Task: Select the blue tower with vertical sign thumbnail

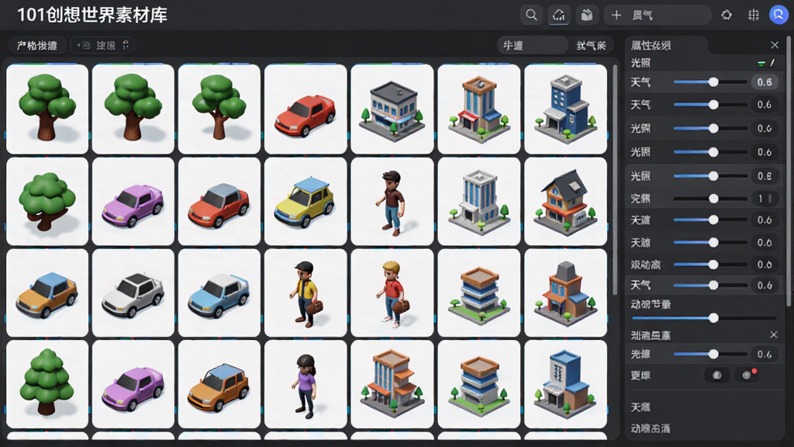Action: point(565,384)
